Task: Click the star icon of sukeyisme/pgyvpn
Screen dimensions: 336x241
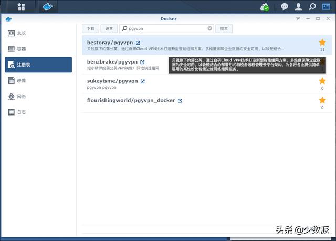Action: 322,81
